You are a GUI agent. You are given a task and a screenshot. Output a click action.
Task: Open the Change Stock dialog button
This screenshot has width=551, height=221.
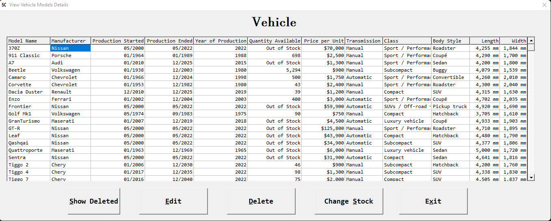(x=349, y=201)
